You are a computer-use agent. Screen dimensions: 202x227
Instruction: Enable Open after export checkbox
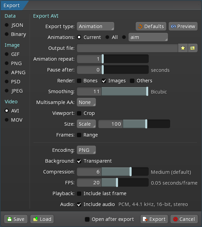pos(87,219)
